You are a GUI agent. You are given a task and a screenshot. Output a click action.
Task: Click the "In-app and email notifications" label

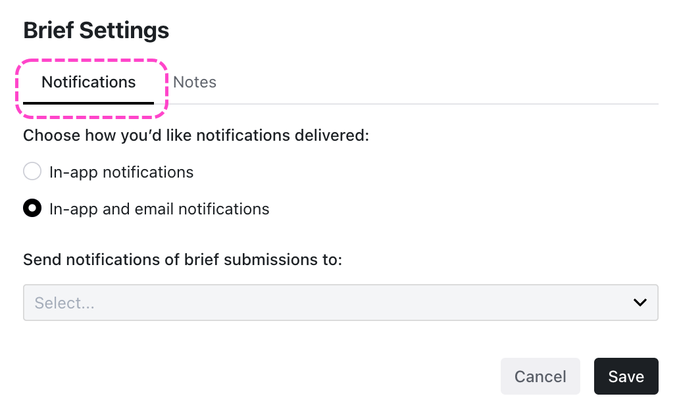159,209
